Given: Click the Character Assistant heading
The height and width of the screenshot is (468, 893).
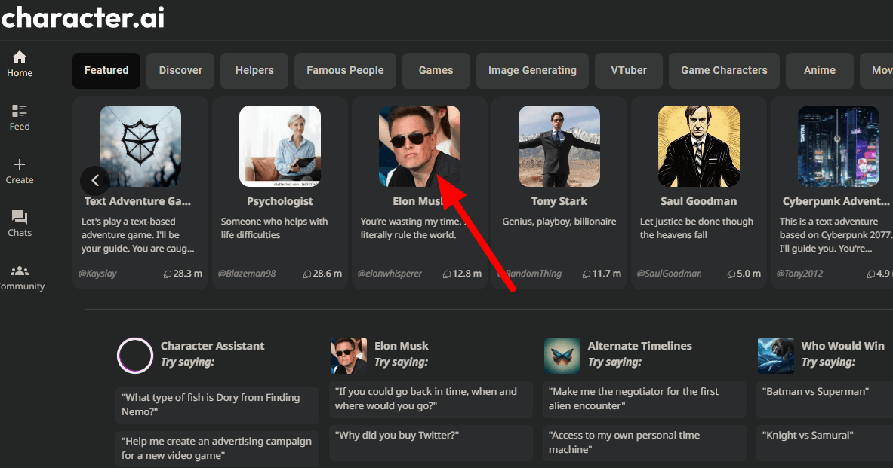Looking at the screenshot, I should [212, 346].
